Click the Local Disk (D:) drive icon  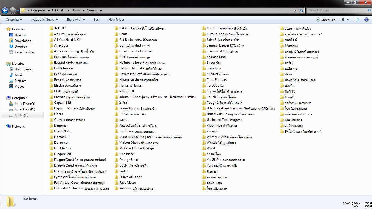tap(11, 109)
